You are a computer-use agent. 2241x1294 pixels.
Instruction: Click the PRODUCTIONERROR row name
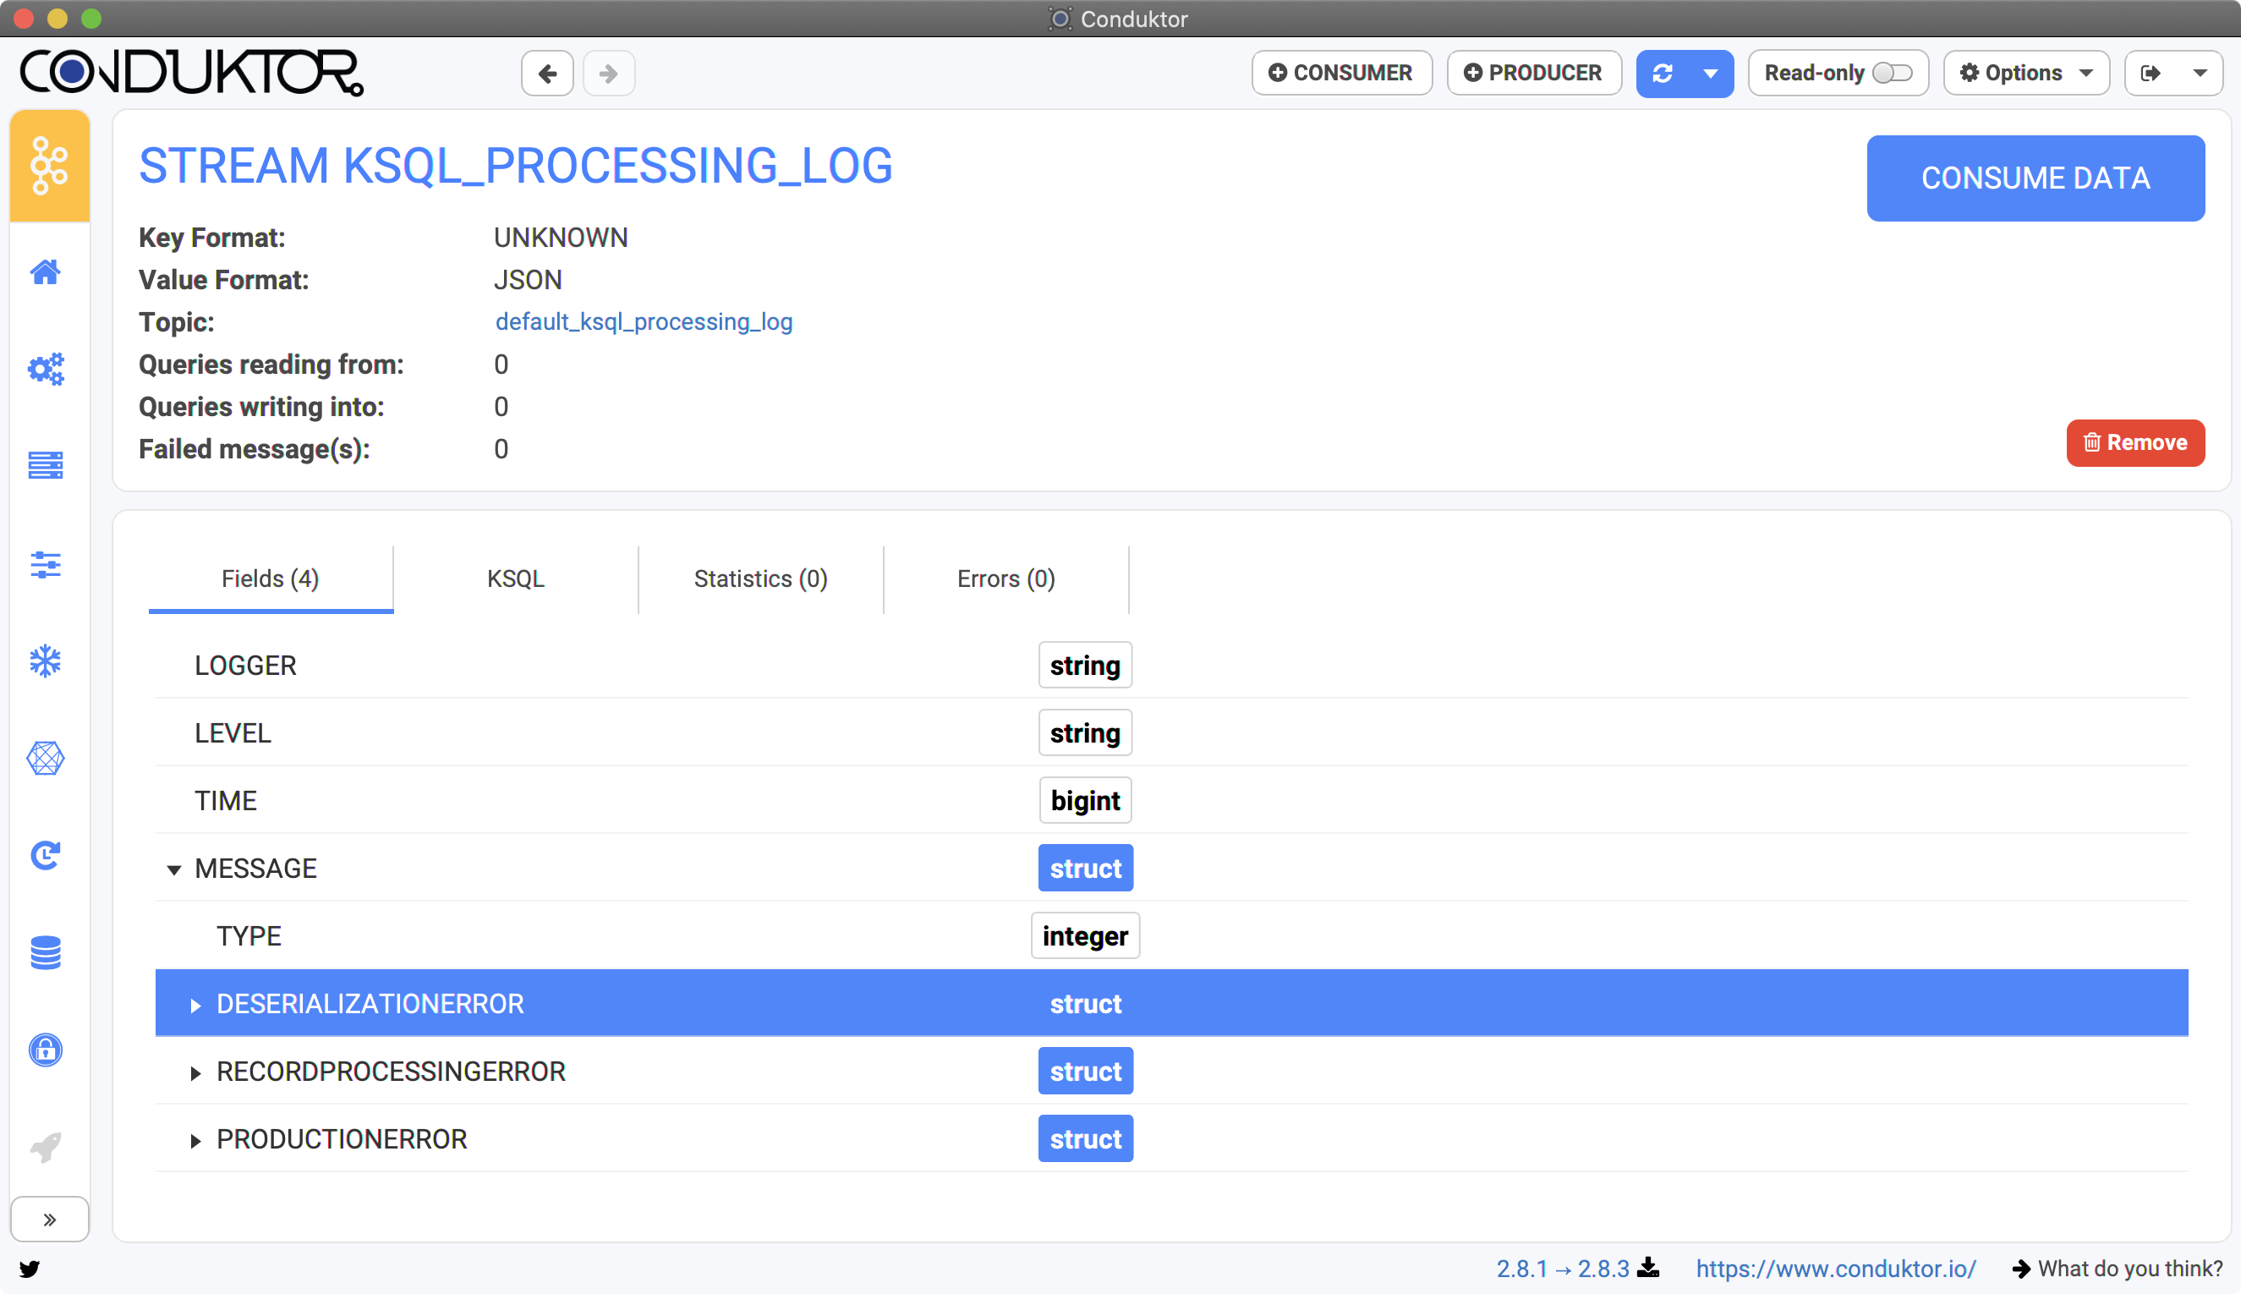(341, 1139)
